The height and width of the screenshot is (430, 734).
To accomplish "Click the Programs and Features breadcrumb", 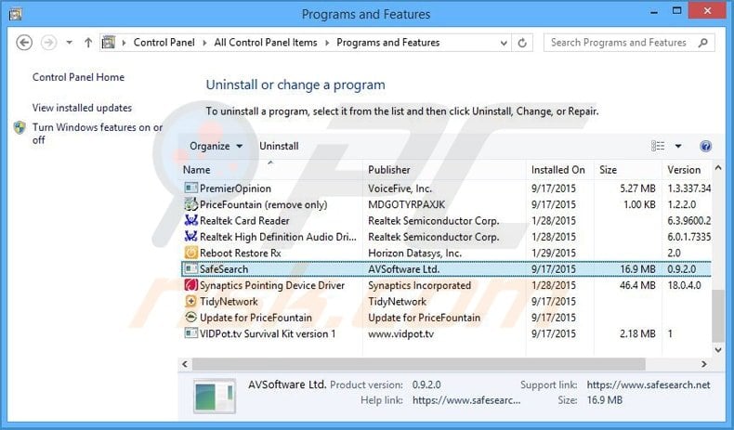I will point(388,43).
